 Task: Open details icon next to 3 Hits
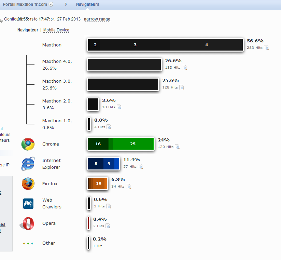point(109,206)
